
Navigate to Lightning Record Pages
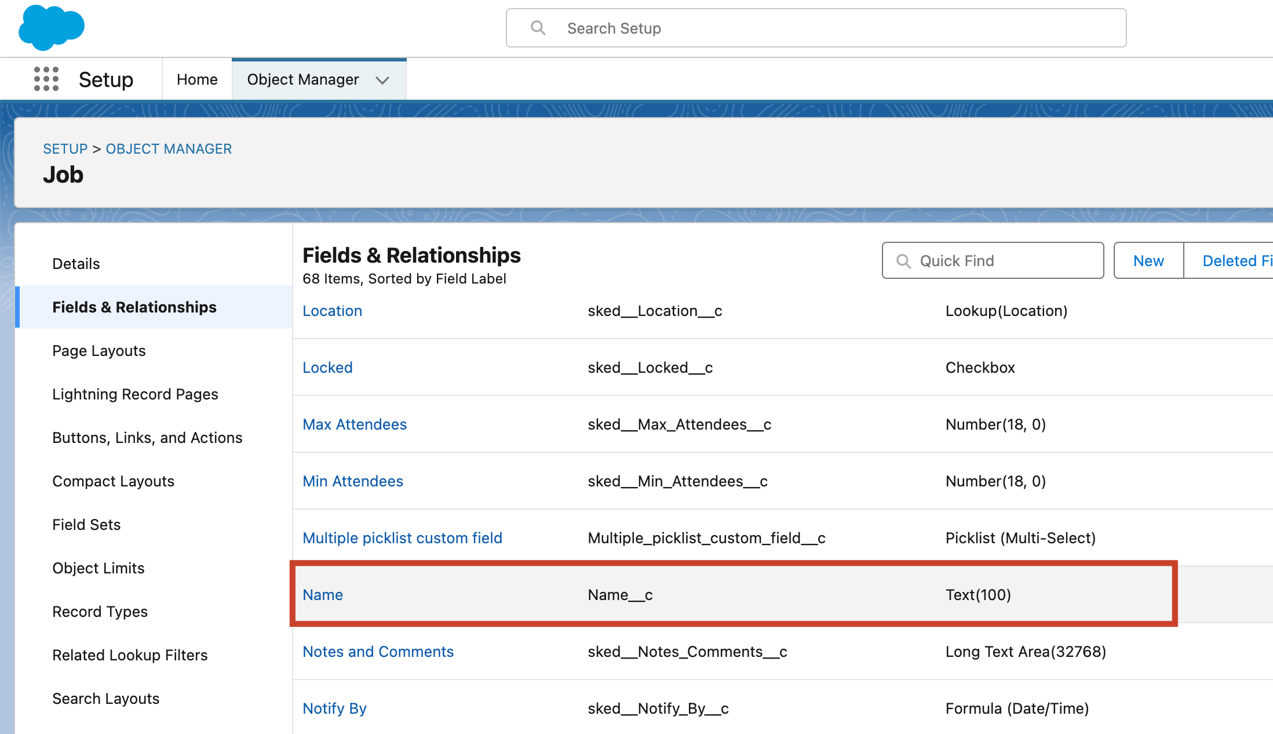pos(135,394)
